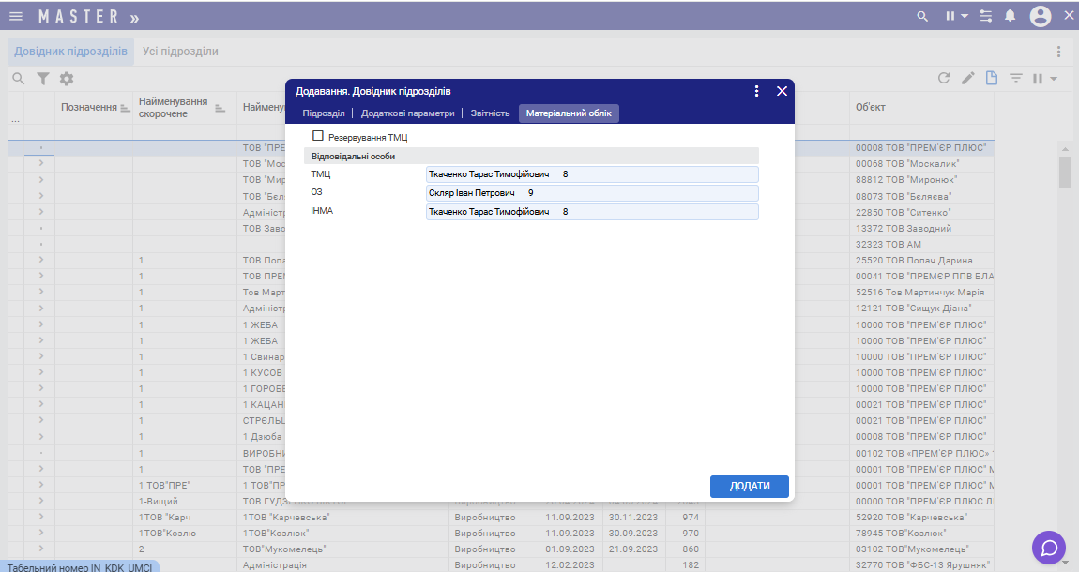The width and height of the screenshot is (1079, 572).
Task: Open the dialog's three-dot options menu
Action: (x=756, y=91)
